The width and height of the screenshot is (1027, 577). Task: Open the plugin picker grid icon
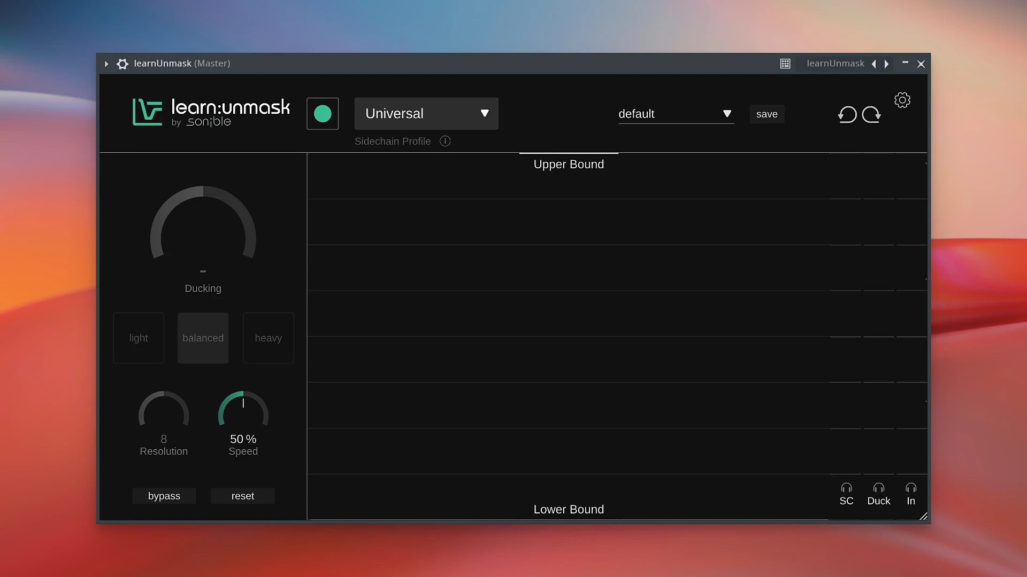785,64
